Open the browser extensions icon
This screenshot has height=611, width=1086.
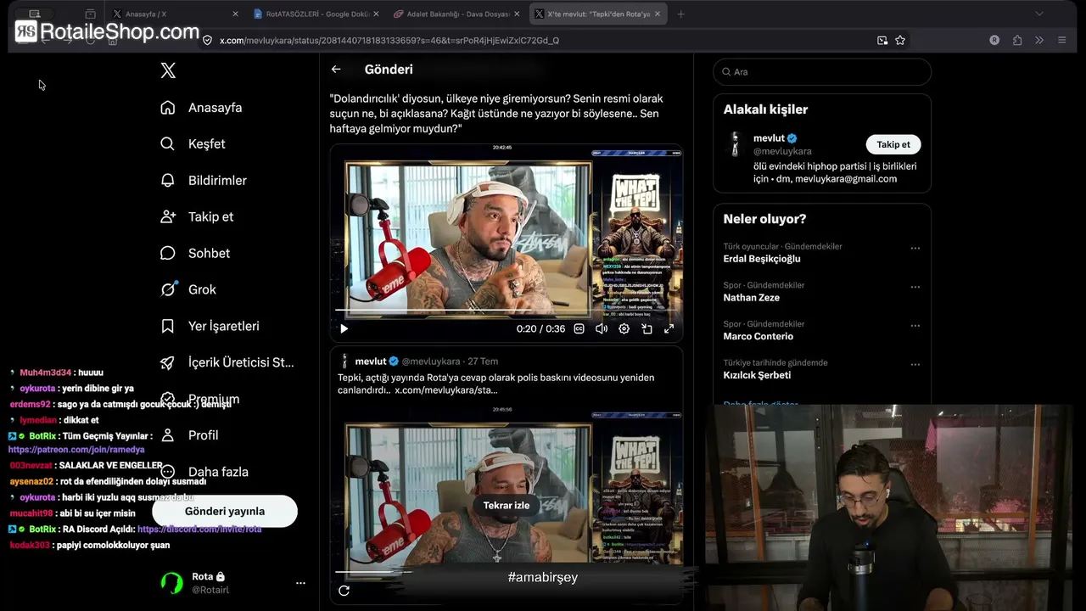click(x=1017, y=40)
